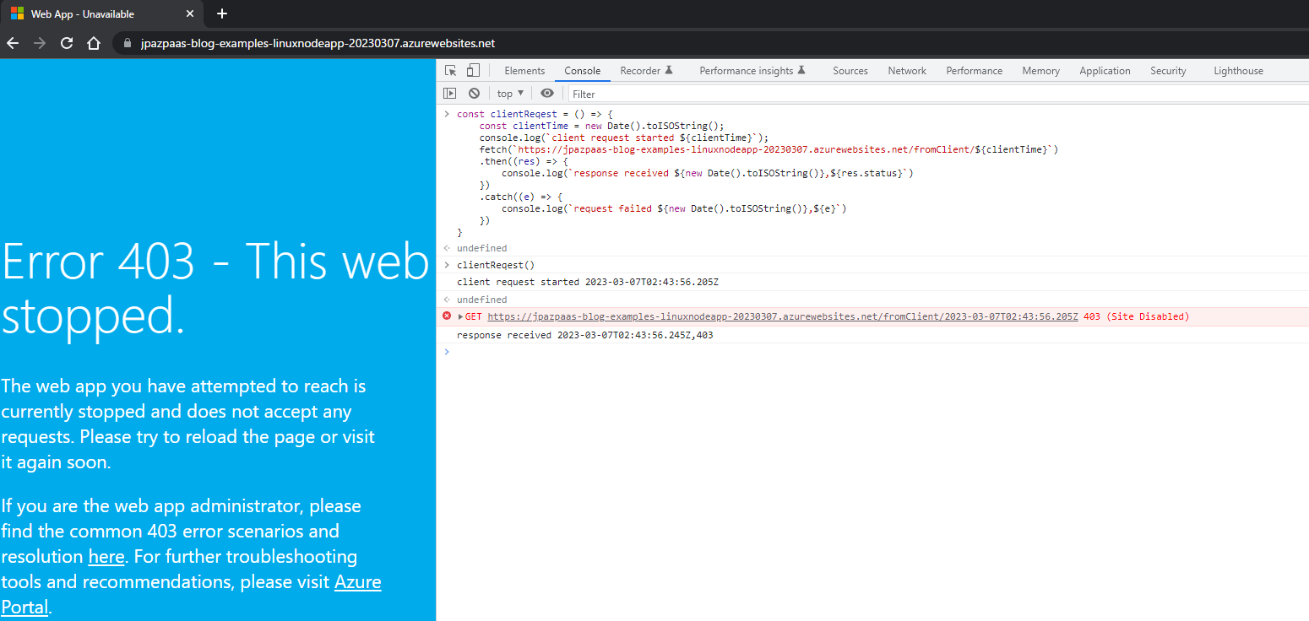Expand the failed GET request error triangle
The image size is (1309, 621).
(x=460, y=317)
